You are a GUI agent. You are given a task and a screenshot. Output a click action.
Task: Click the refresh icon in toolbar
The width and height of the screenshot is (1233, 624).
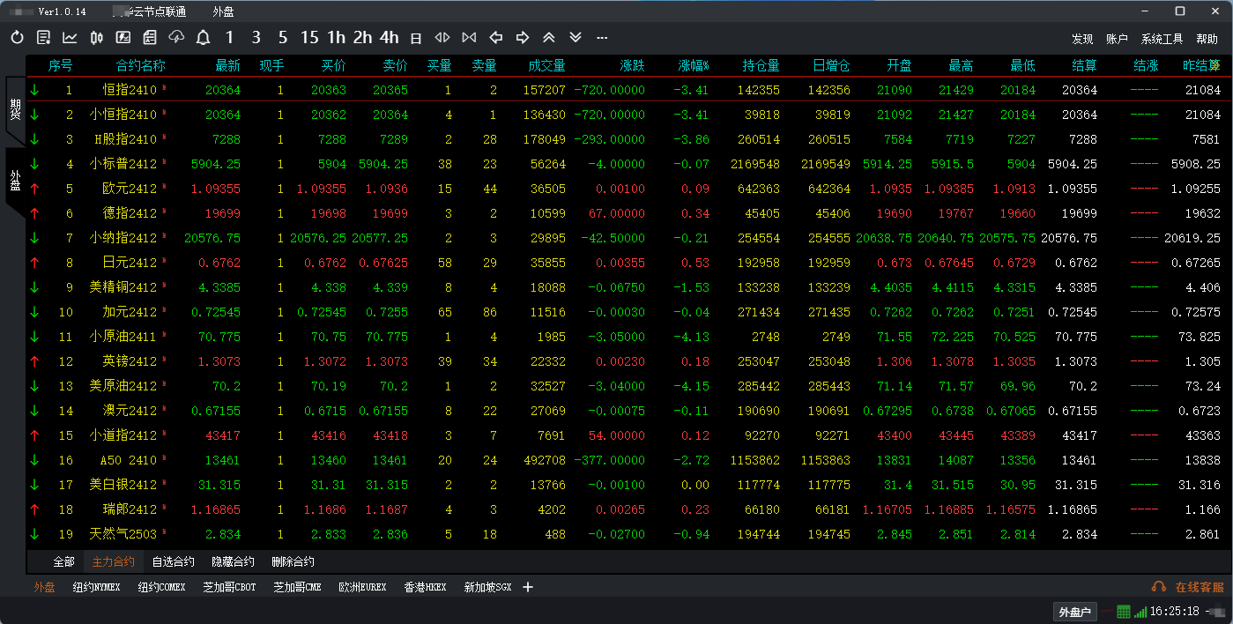coord(18,38)
